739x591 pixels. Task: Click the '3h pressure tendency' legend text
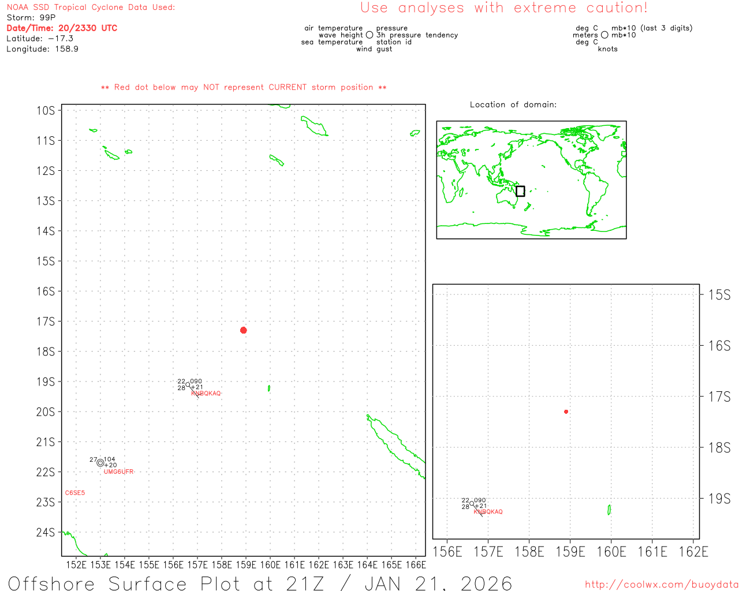click(x=417, y=35)
